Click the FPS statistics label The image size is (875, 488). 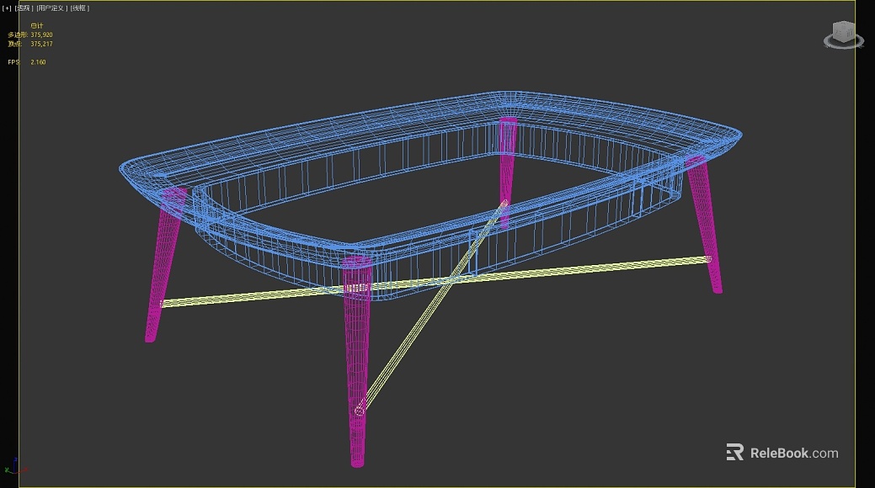click(13, 62)
